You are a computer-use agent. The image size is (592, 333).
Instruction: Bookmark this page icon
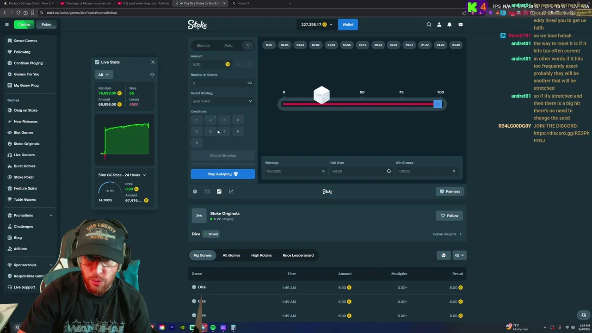pyautogui.click(x=32, y=12)
